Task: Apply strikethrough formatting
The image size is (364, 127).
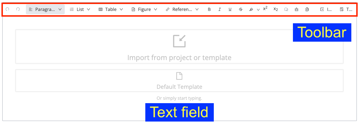Action: [x=241, y=9]
